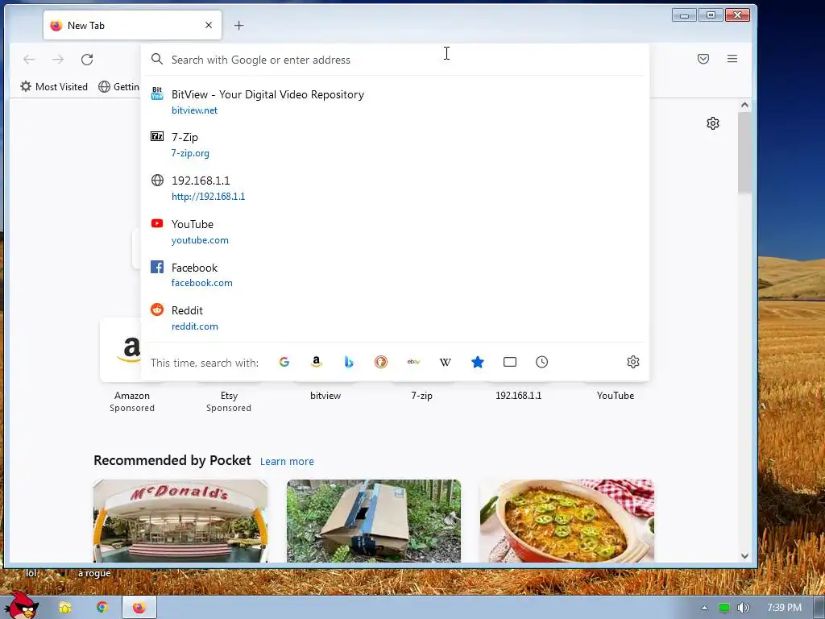Focus the address bar search field
The image size is (825, 619).
click(x=395, y=60)
